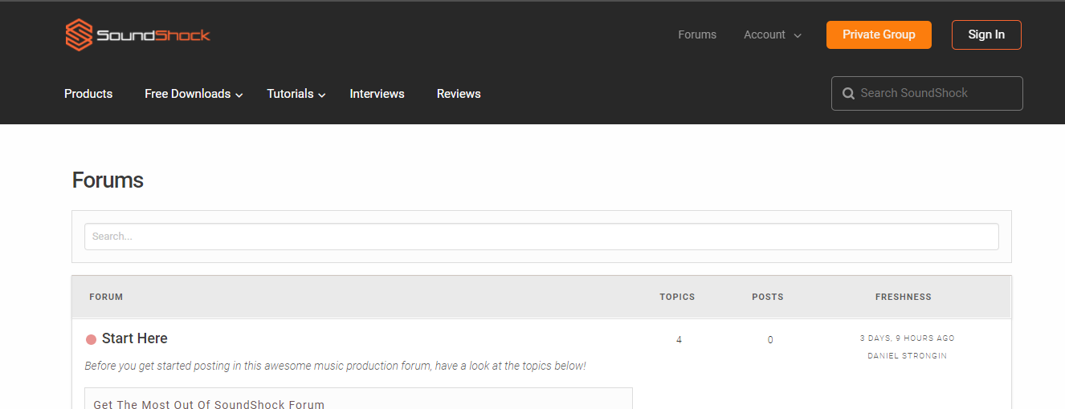1065x409 pixels.
Task: Expand the Free Downloads menu arrow
Action: (x=239, y=95)
